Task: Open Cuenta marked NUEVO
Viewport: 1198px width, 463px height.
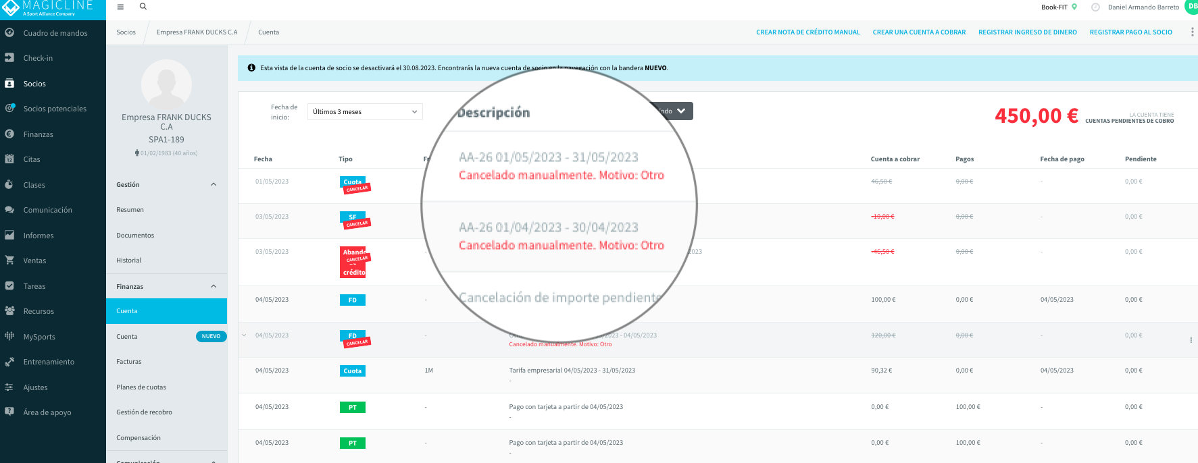Action: (x=166, y=336)
